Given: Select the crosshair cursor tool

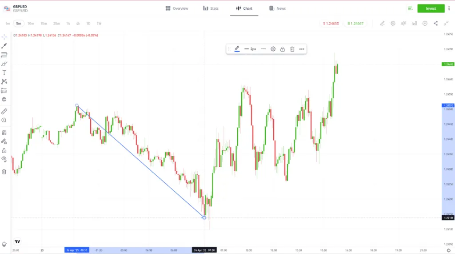Looking at the screenshot, I should pos(4,37).
